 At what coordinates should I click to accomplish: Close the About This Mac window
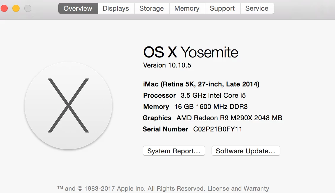coord(4,8)
